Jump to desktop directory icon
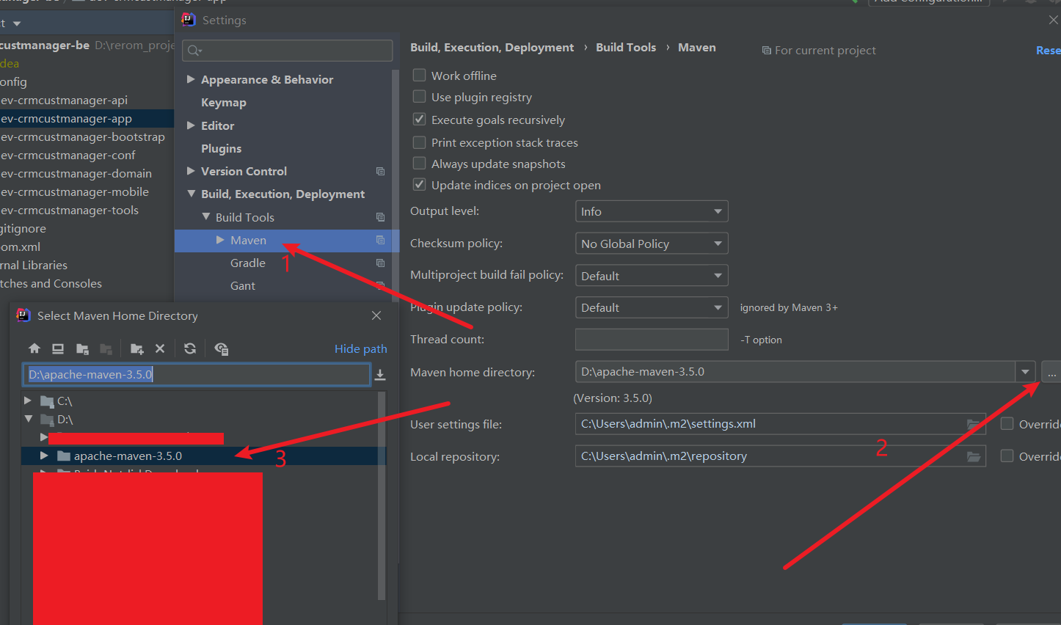 [58, 348]
